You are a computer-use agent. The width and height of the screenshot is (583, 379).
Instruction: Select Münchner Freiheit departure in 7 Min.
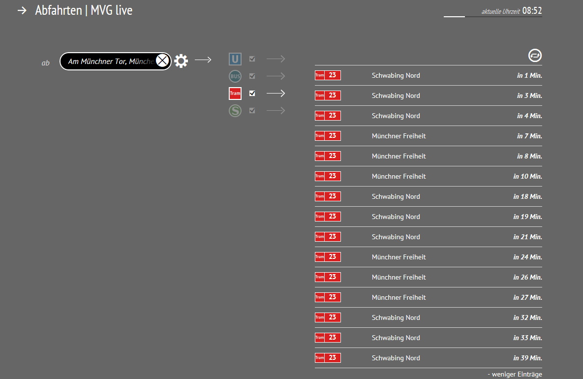[x=428, y=136]
